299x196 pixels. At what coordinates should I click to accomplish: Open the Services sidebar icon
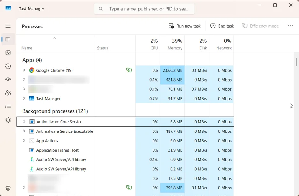click(x=8, y=120)
